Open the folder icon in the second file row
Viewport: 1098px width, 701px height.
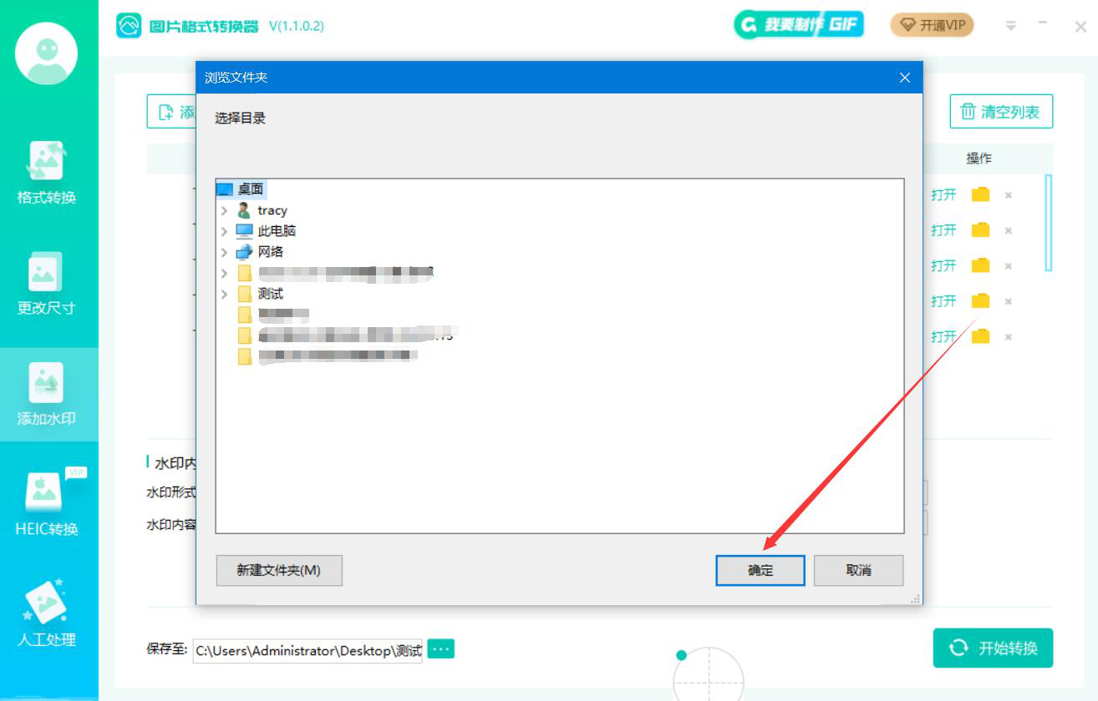click(980, 229)
